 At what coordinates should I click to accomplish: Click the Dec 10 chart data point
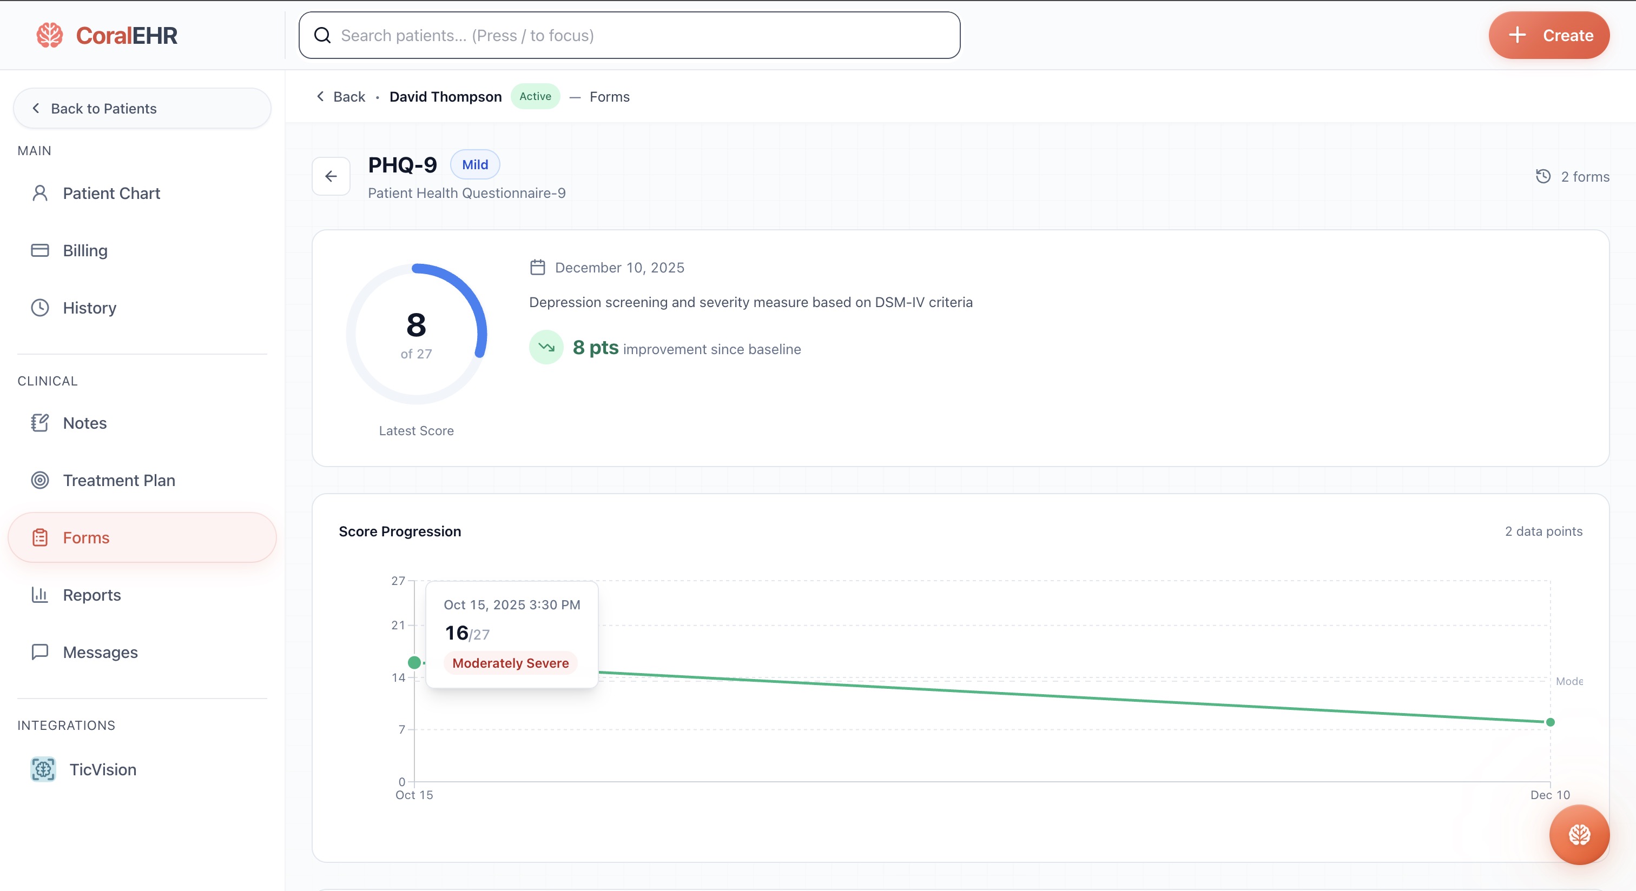tap(1551, 722)
